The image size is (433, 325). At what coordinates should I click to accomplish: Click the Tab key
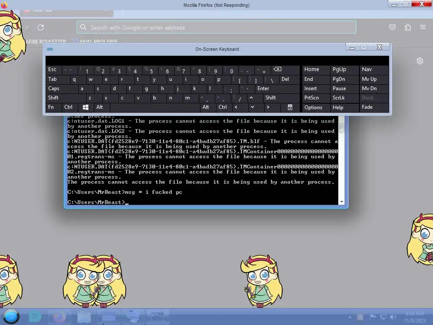(57, 79)
